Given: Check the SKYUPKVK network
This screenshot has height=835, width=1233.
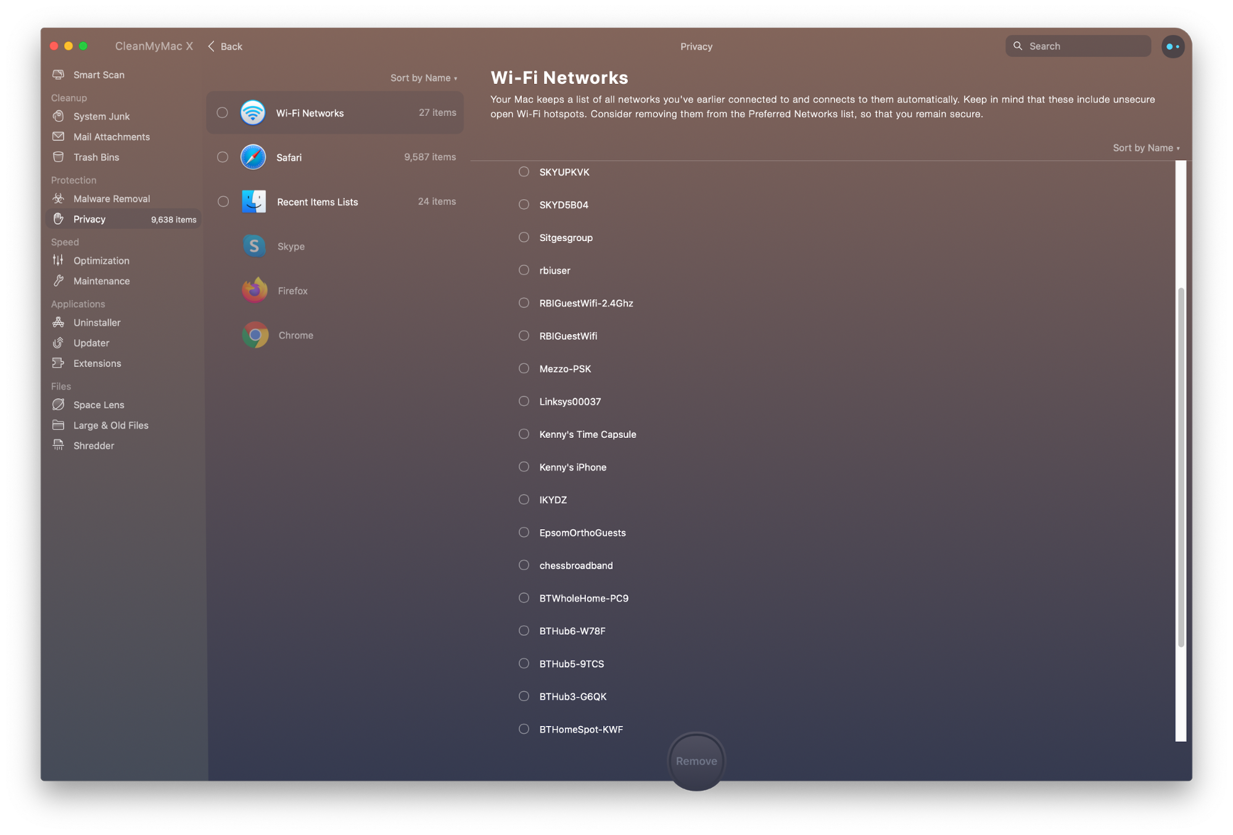Looking at the screenshot, I should pos(524,171).
